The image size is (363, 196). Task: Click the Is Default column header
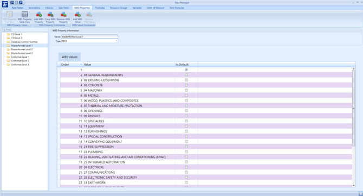186,65
